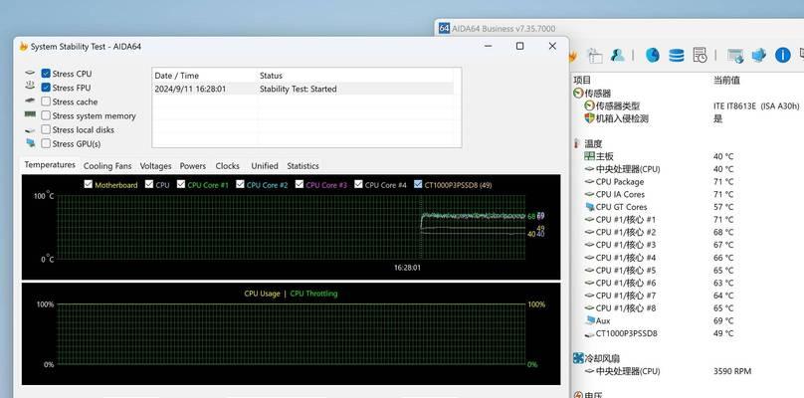Switch to the Clocks tab

click(227, 166)
